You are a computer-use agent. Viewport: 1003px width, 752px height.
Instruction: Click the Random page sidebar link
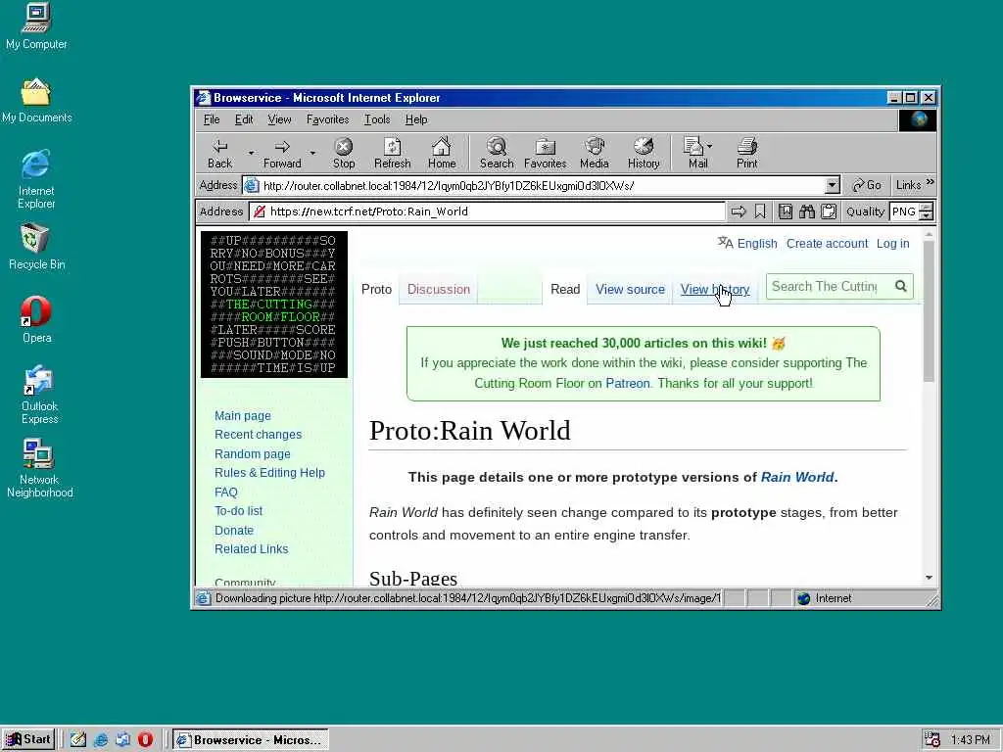click(252, 453)
